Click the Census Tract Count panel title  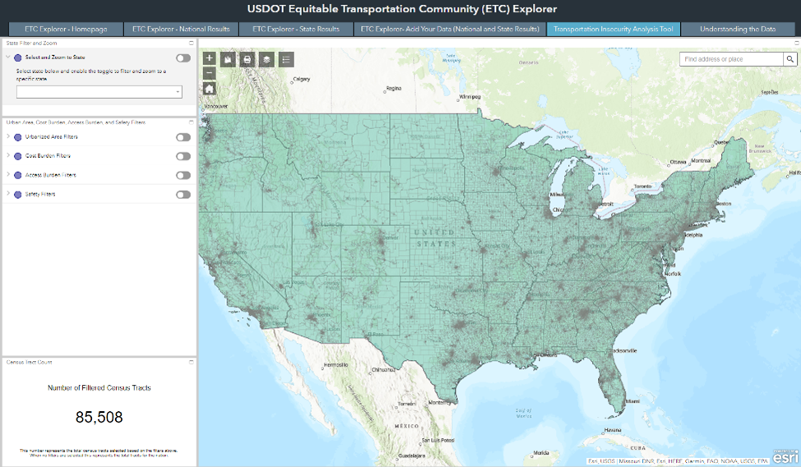point(29,362)
